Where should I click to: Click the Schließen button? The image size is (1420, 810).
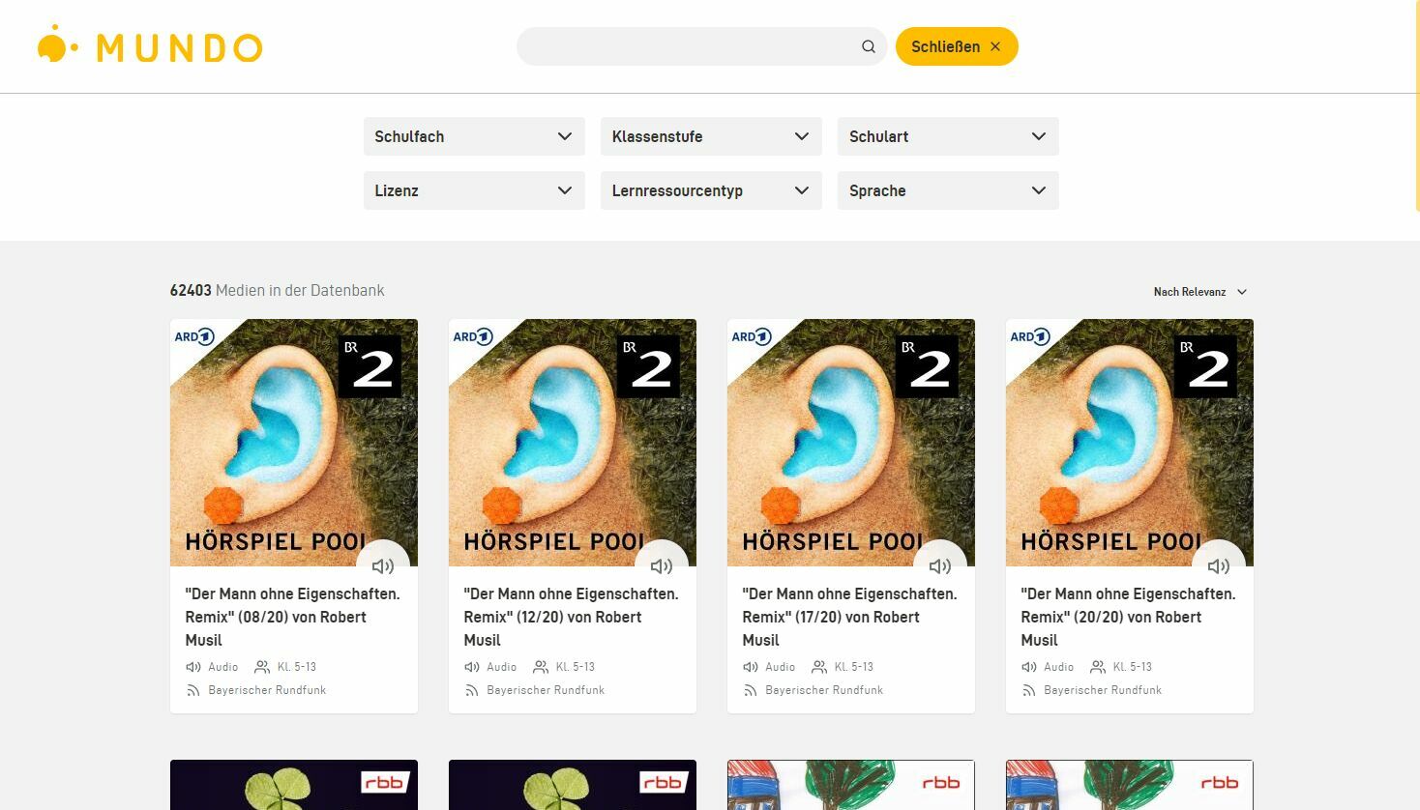(x=957, y=46)
